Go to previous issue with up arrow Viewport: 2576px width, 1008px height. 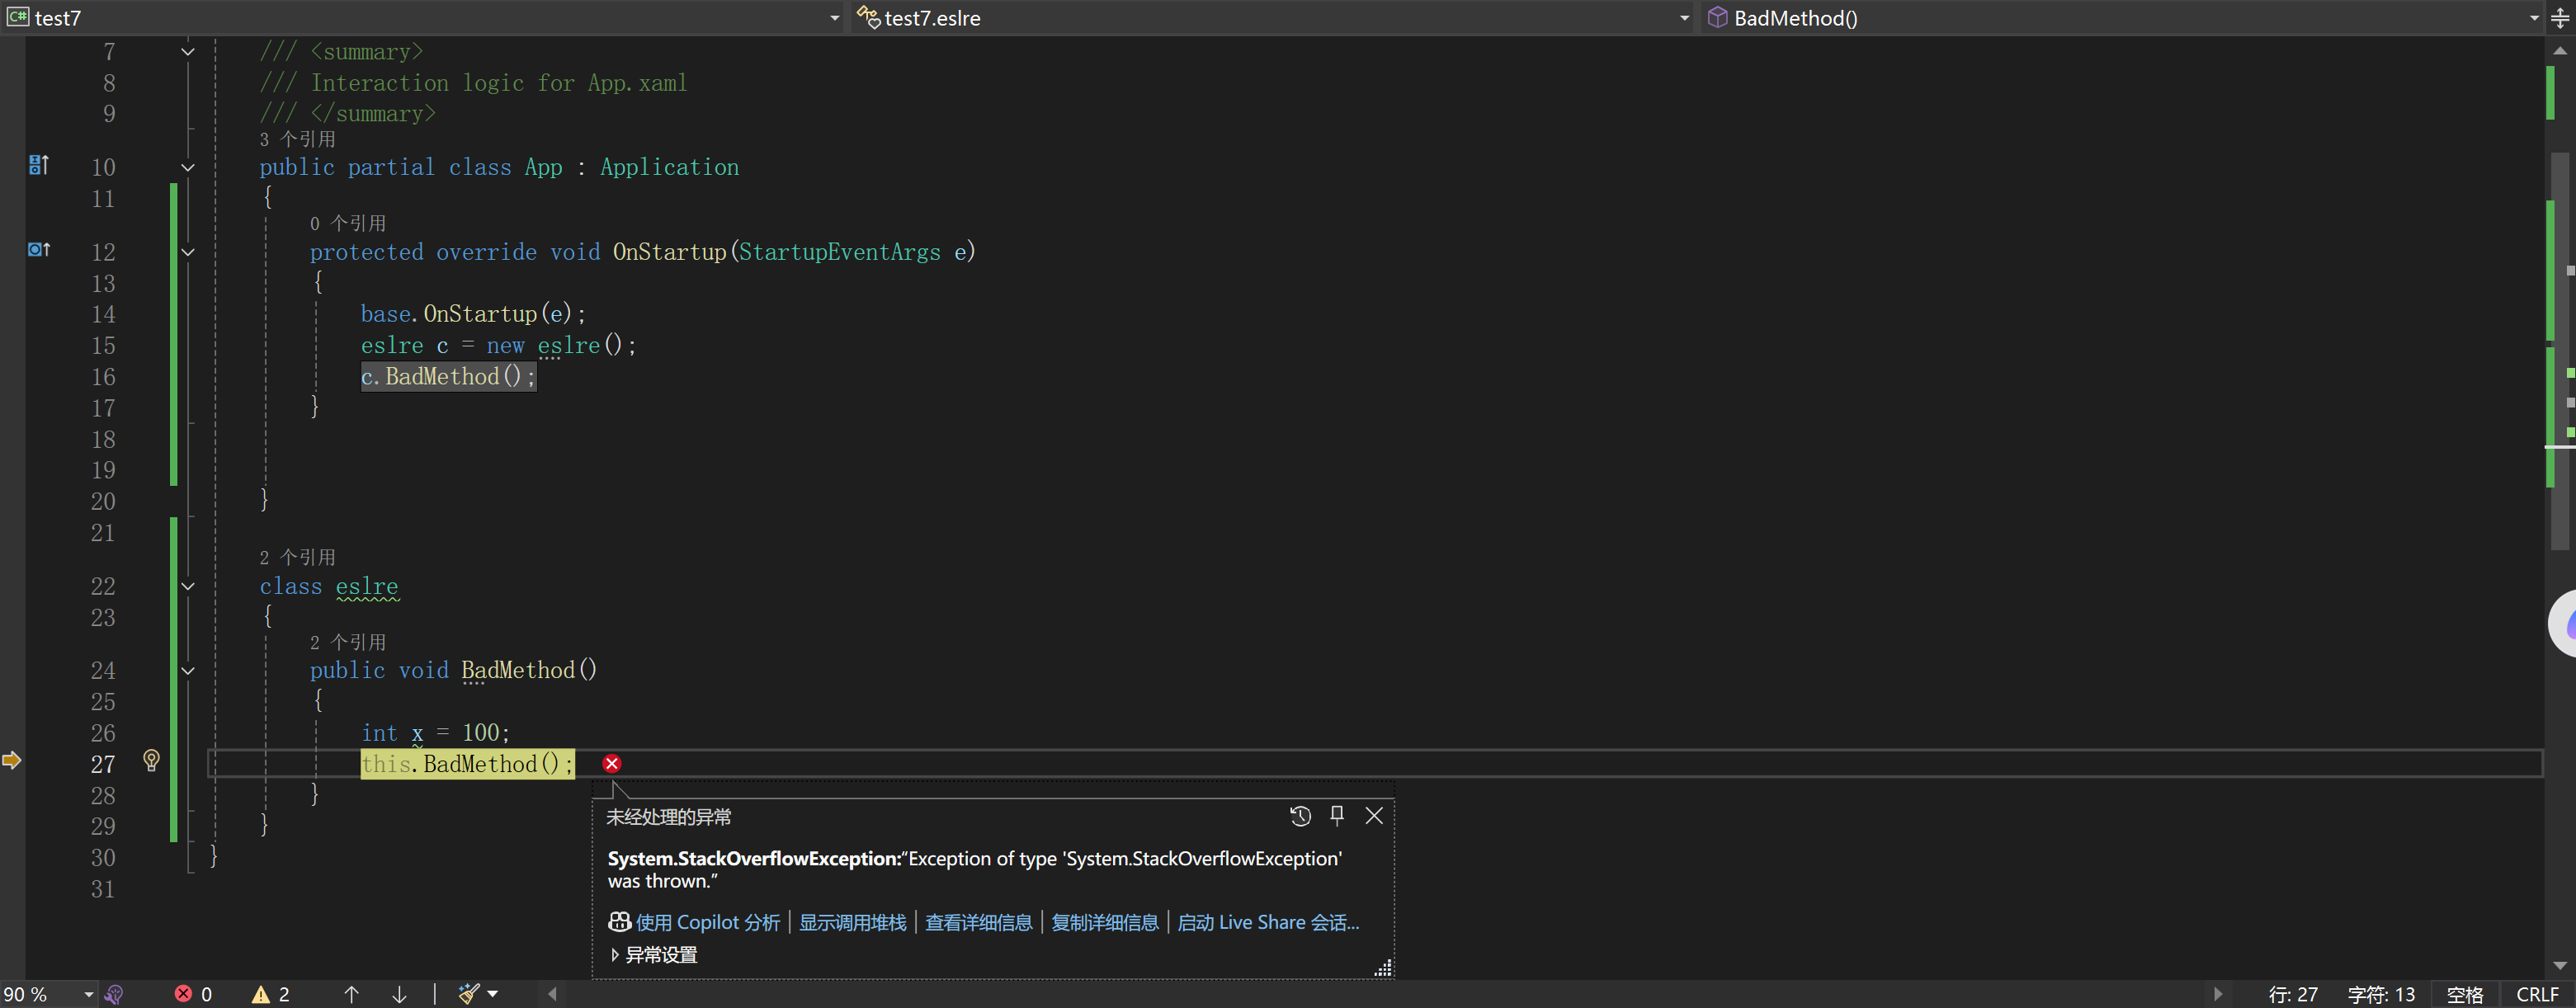(x=351, y=994)
